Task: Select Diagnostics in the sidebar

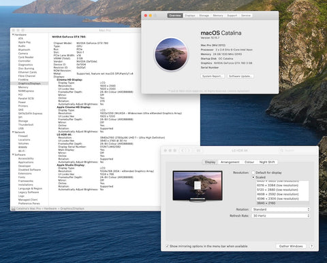Action: click(25, 65)
